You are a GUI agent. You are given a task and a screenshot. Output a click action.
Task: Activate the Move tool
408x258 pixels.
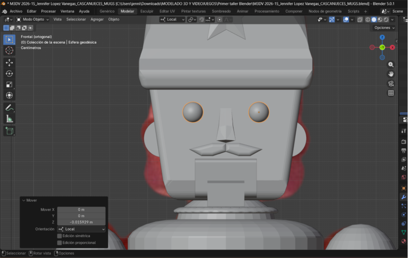[x=9, y=63]
